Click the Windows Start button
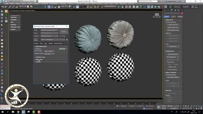The height and width of the screenshot is (114, 203). (3, 112)
